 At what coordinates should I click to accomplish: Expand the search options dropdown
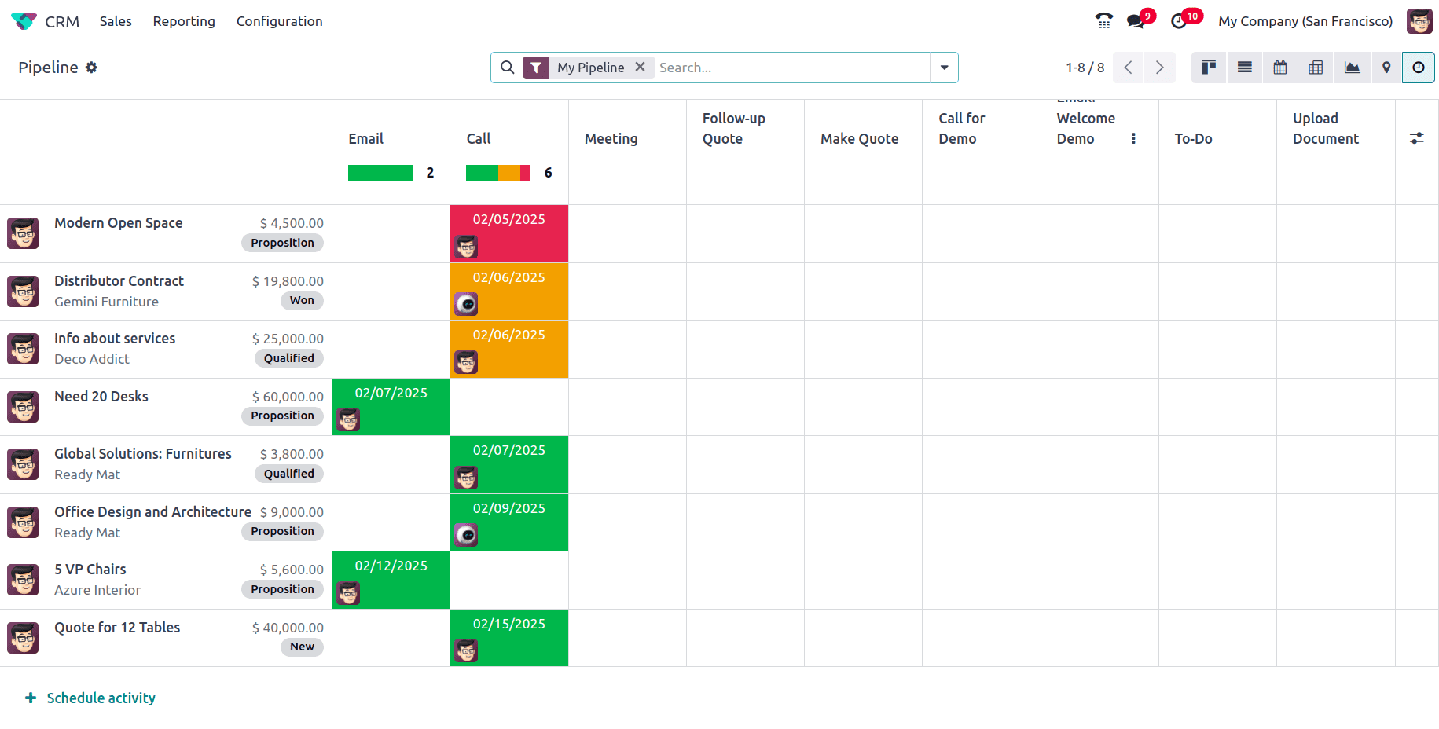944,68
